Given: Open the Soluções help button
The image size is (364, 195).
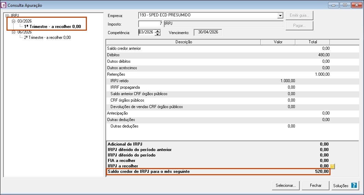Looking at the screenshot, I should click(x=345, y=185).
